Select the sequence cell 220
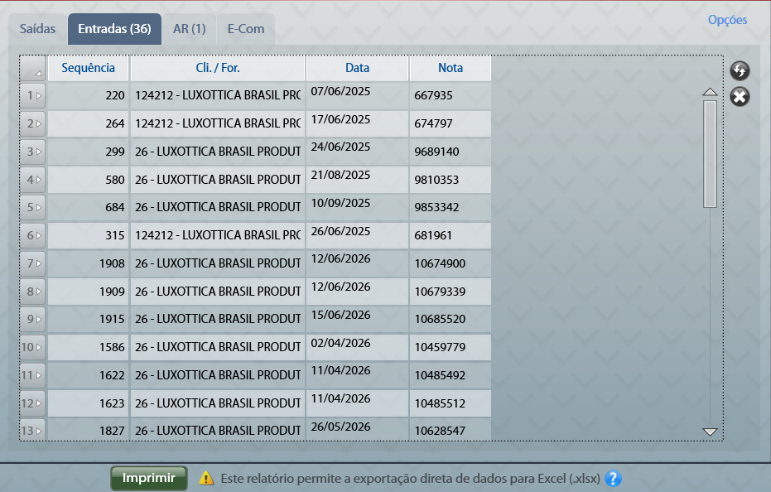 pyautogui.click(x=88, y=95)
